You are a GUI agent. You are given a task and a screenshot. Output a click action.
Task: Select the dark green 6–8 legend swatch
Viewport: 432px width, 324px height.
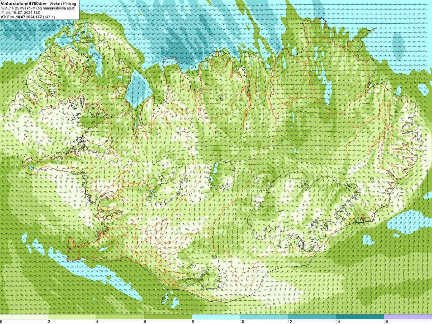tap(168, 317)
